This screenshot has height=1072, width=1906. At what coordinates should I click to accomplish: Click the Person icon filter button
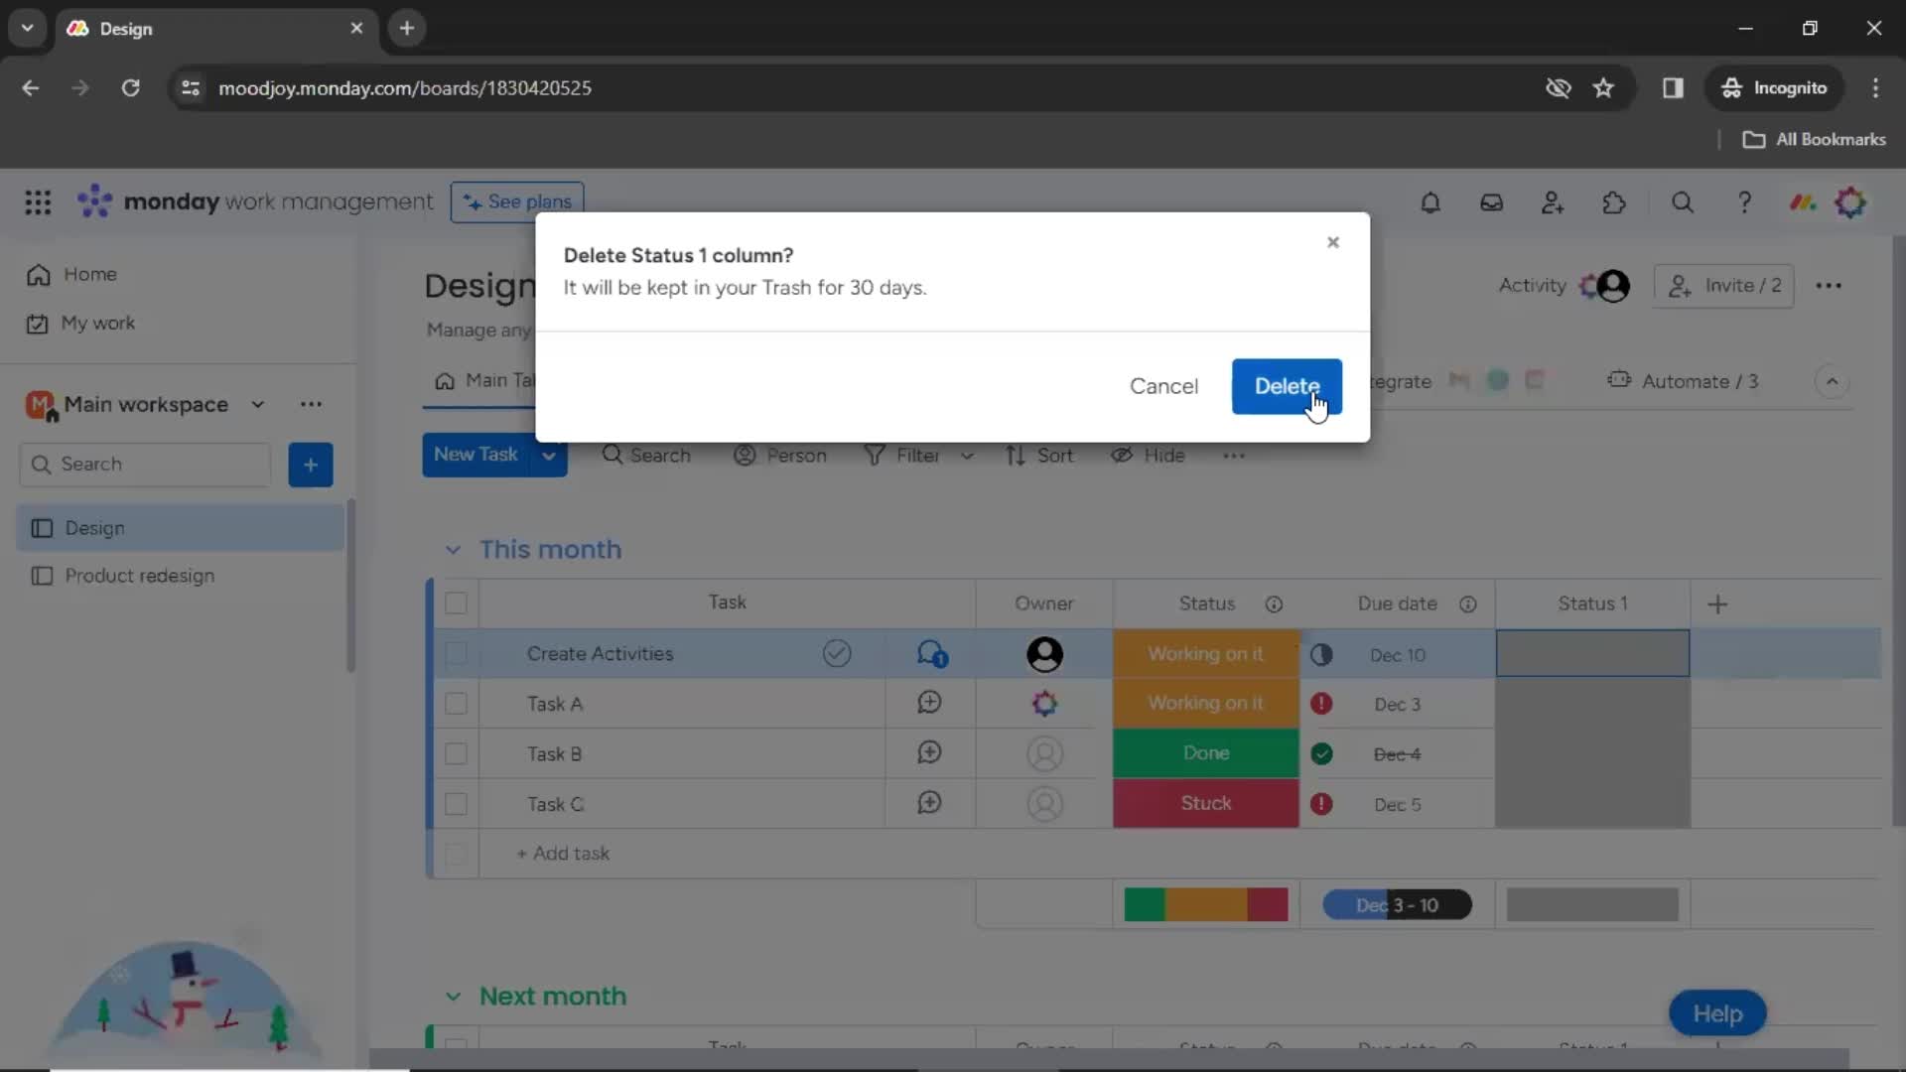780,455
